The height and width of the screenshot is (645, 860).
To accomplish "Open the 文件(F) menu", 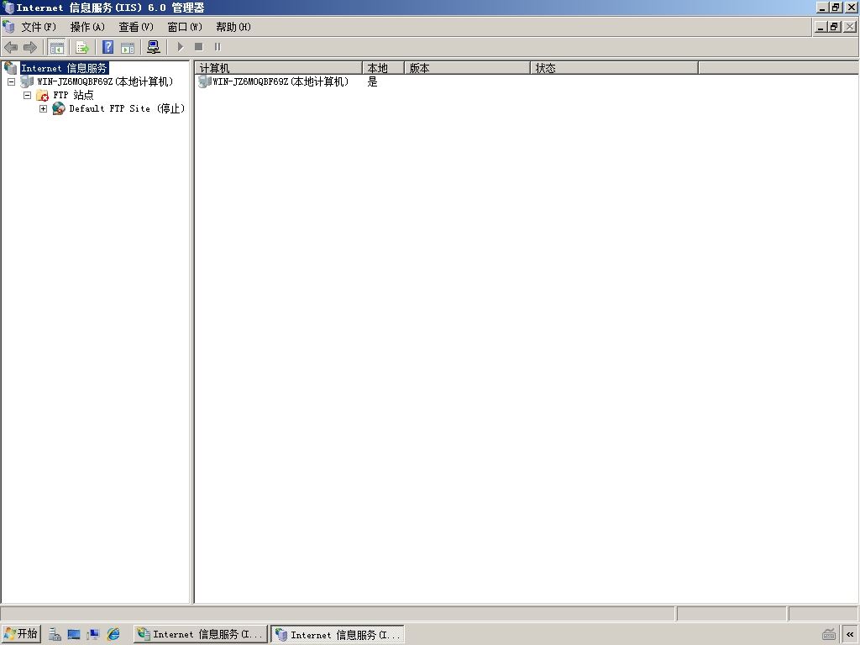I will 39,27.
